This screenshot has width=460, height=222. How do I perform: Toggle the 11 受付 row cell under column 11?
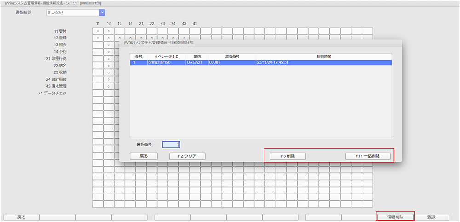tap(98, 31)
